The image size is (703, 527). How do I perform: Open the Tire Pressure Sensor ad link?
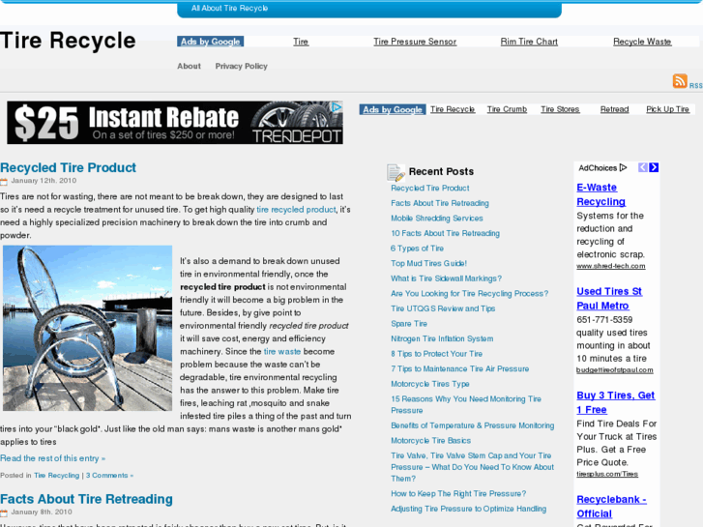pyautogui.click(x=415, y=42)
